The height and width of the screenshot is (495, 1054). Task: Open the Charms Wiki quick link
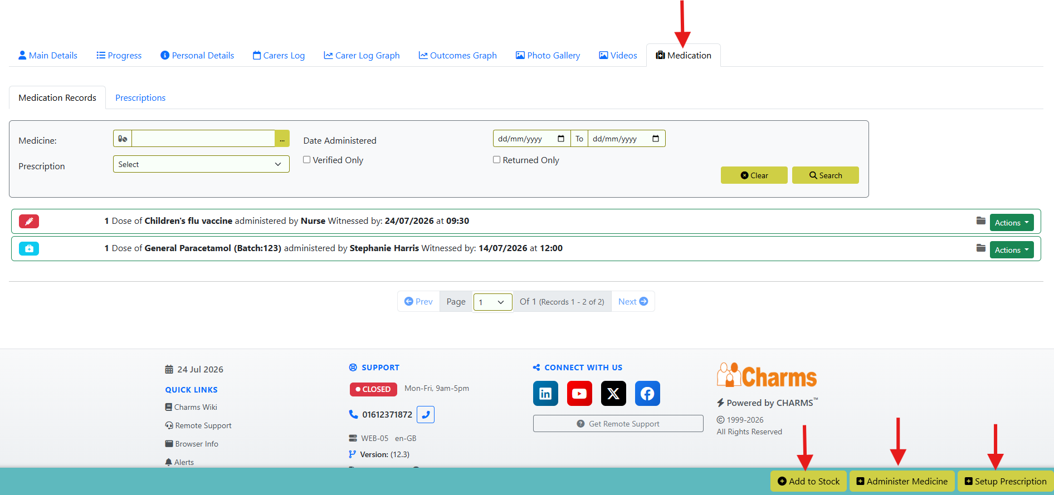[x=191, y=407]
